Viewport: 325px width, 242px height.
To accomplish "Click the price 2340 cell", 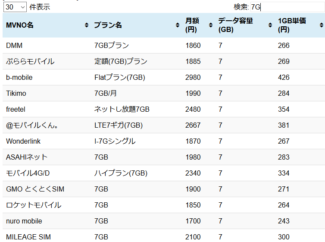I will [x=193, y=173].
